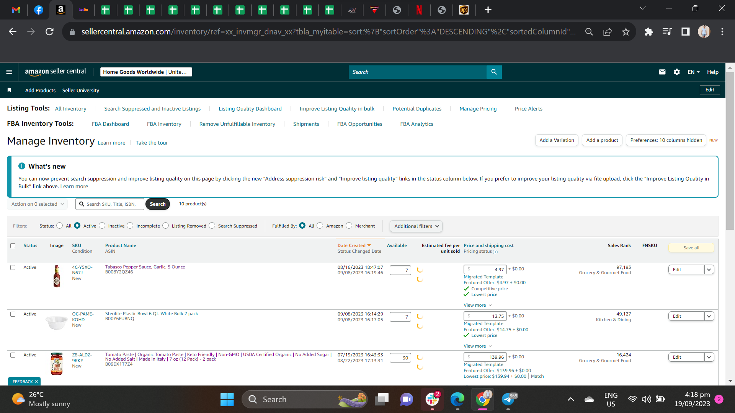Open Task View on the taskbar

[x=382, y=400]
